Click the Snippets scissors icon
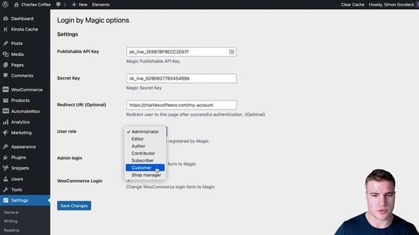This screenshot has height=235, width=419. coord(6,168)
